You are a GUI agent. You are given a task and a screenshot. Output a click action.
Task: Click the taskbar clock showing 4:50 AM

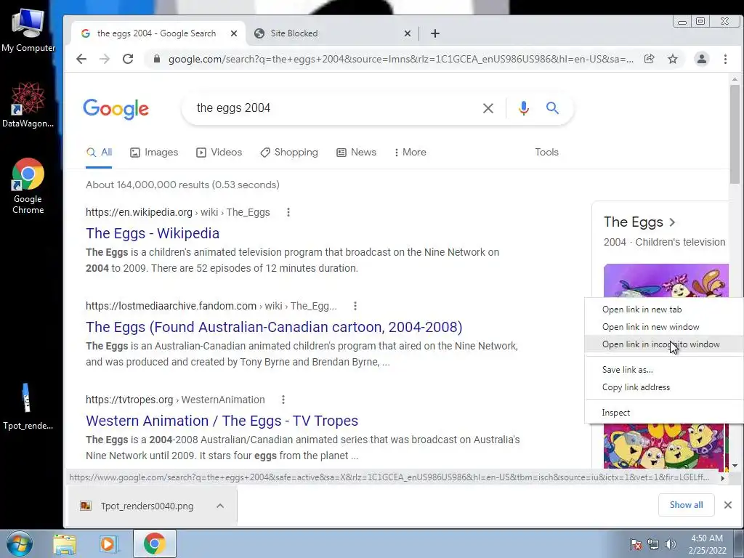(x=707, y=544)
